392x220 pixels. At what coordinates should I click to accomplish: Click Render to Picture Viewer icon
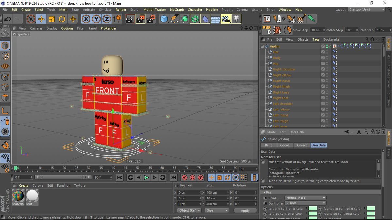pos(140,19)
